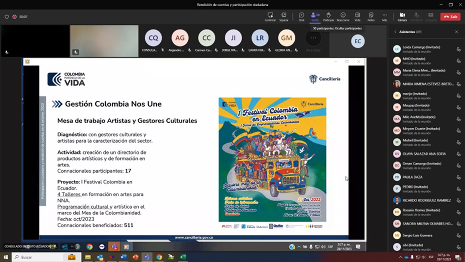
Task: Select Maria Elena Men... attendee row
Action: (426, 72)
